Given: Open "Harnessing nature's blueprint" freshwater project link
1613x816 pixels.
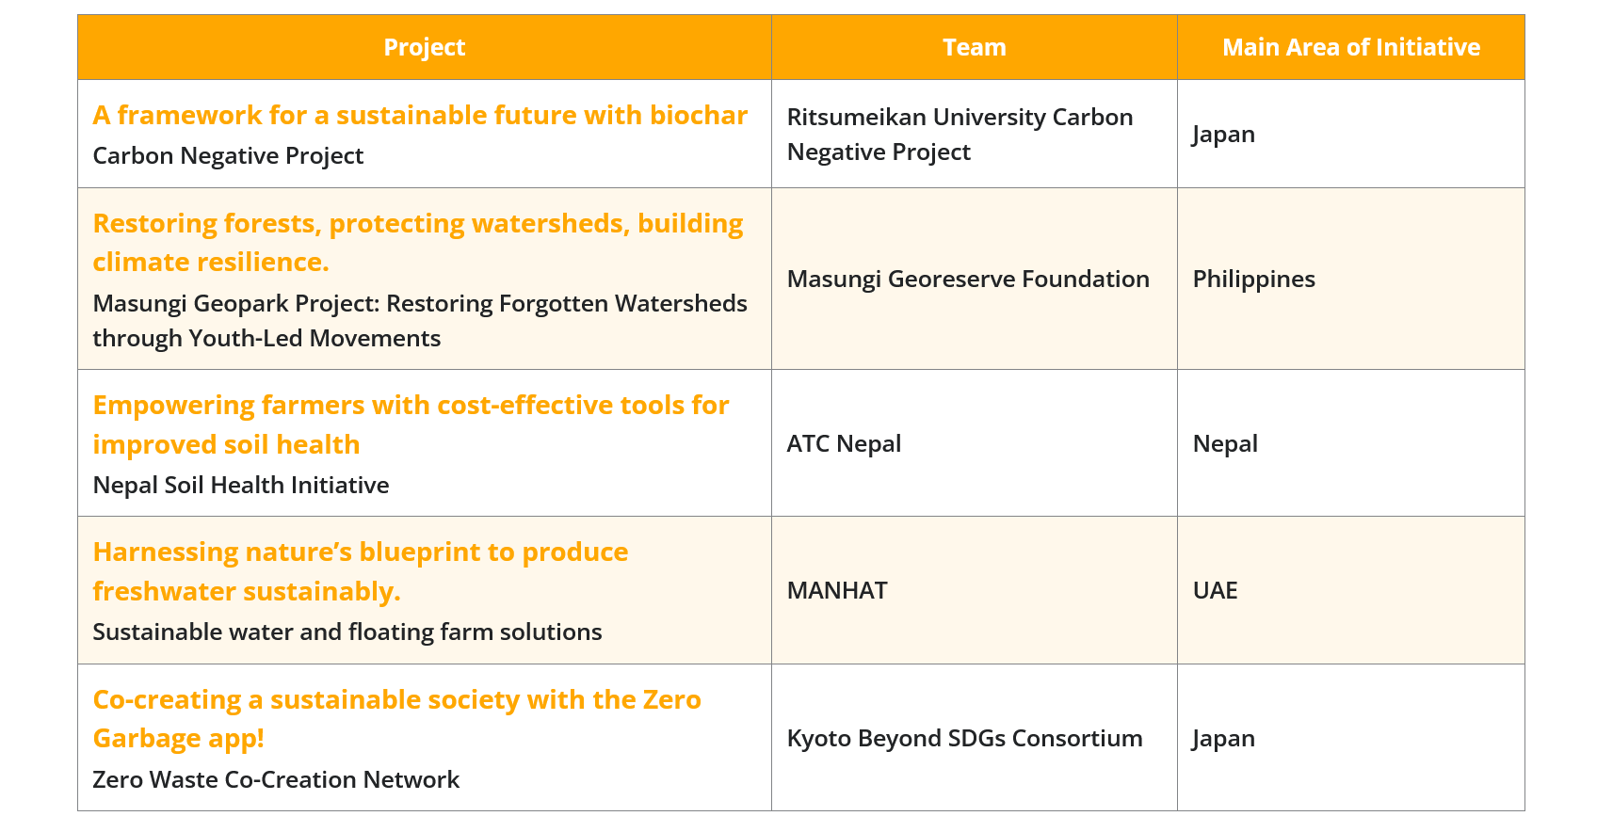Looking at the screenshot, I should [x=360, y=552].
